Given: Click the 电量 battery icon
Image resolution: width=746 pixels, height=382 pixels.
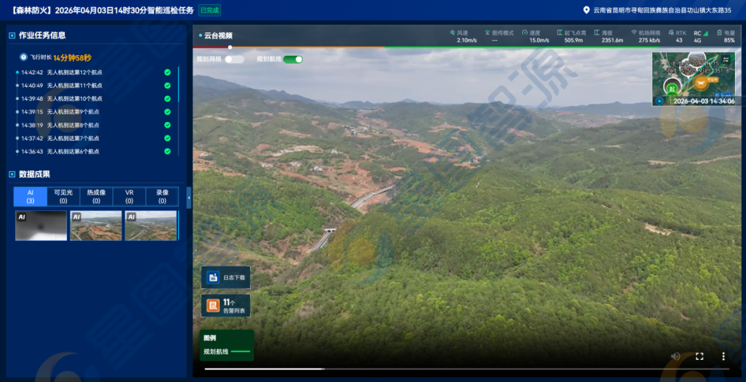Looking at the screenshot, I should [719, 33].
